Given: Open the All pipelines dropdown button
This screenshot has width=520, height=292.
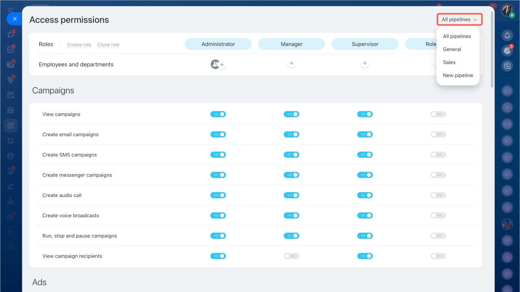Looking at the screenshot, I should pyautogui.click(x=459, y=19).
